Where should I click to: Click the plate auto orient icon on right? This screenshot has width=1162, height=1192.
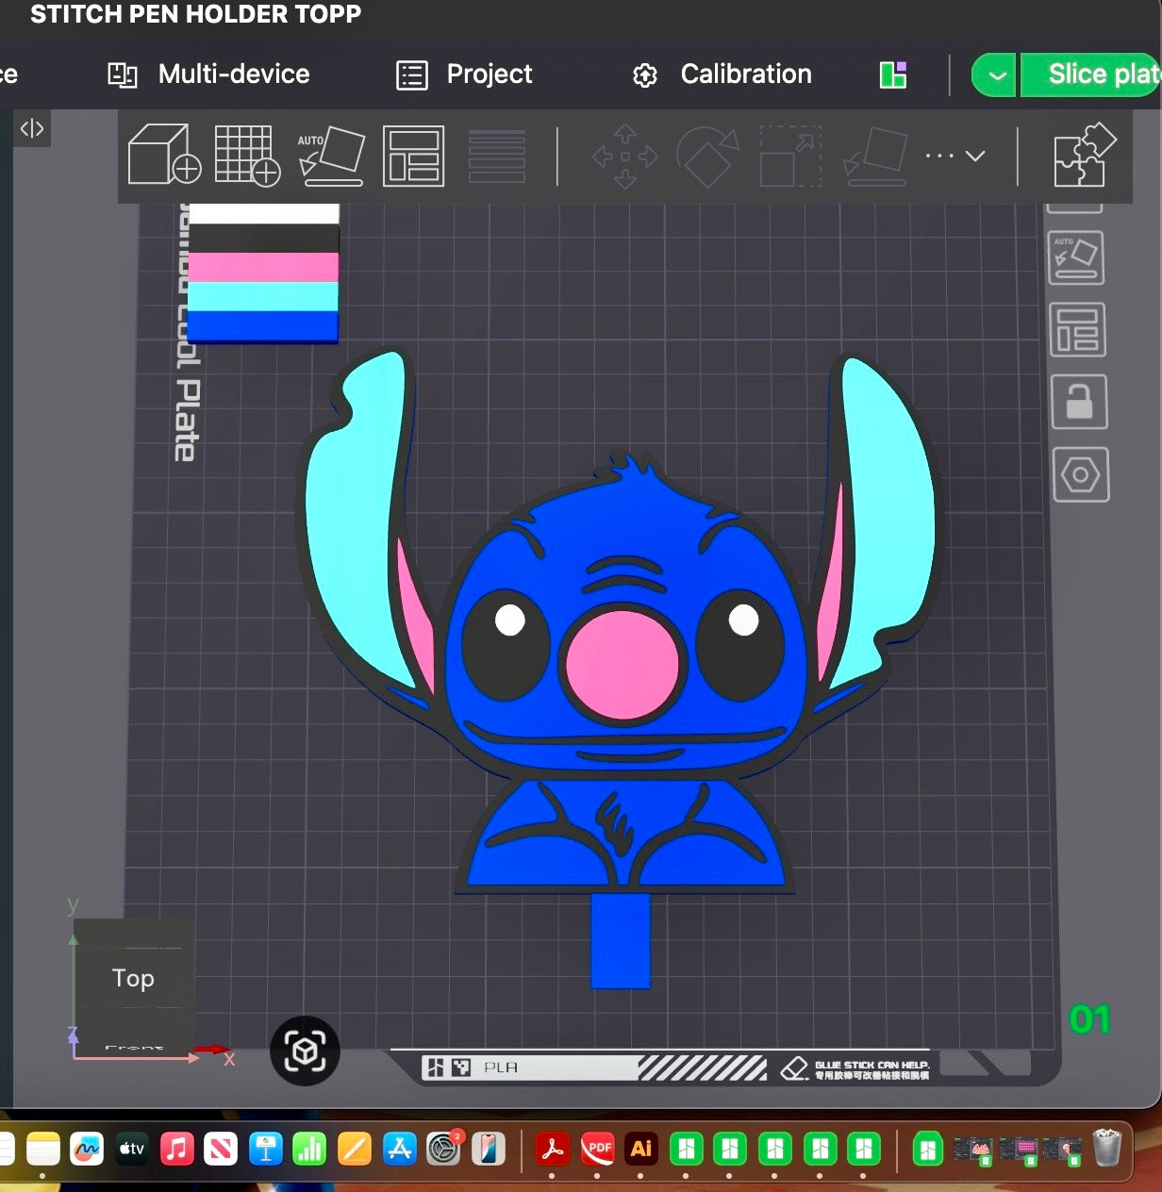tap(1076, 257)
